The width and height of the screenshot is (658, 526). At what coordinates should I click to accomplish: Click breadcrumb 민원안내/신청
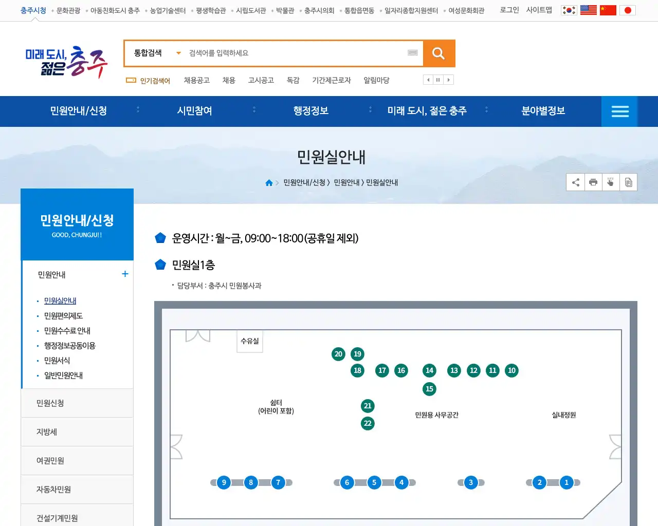tap(304, 183)
